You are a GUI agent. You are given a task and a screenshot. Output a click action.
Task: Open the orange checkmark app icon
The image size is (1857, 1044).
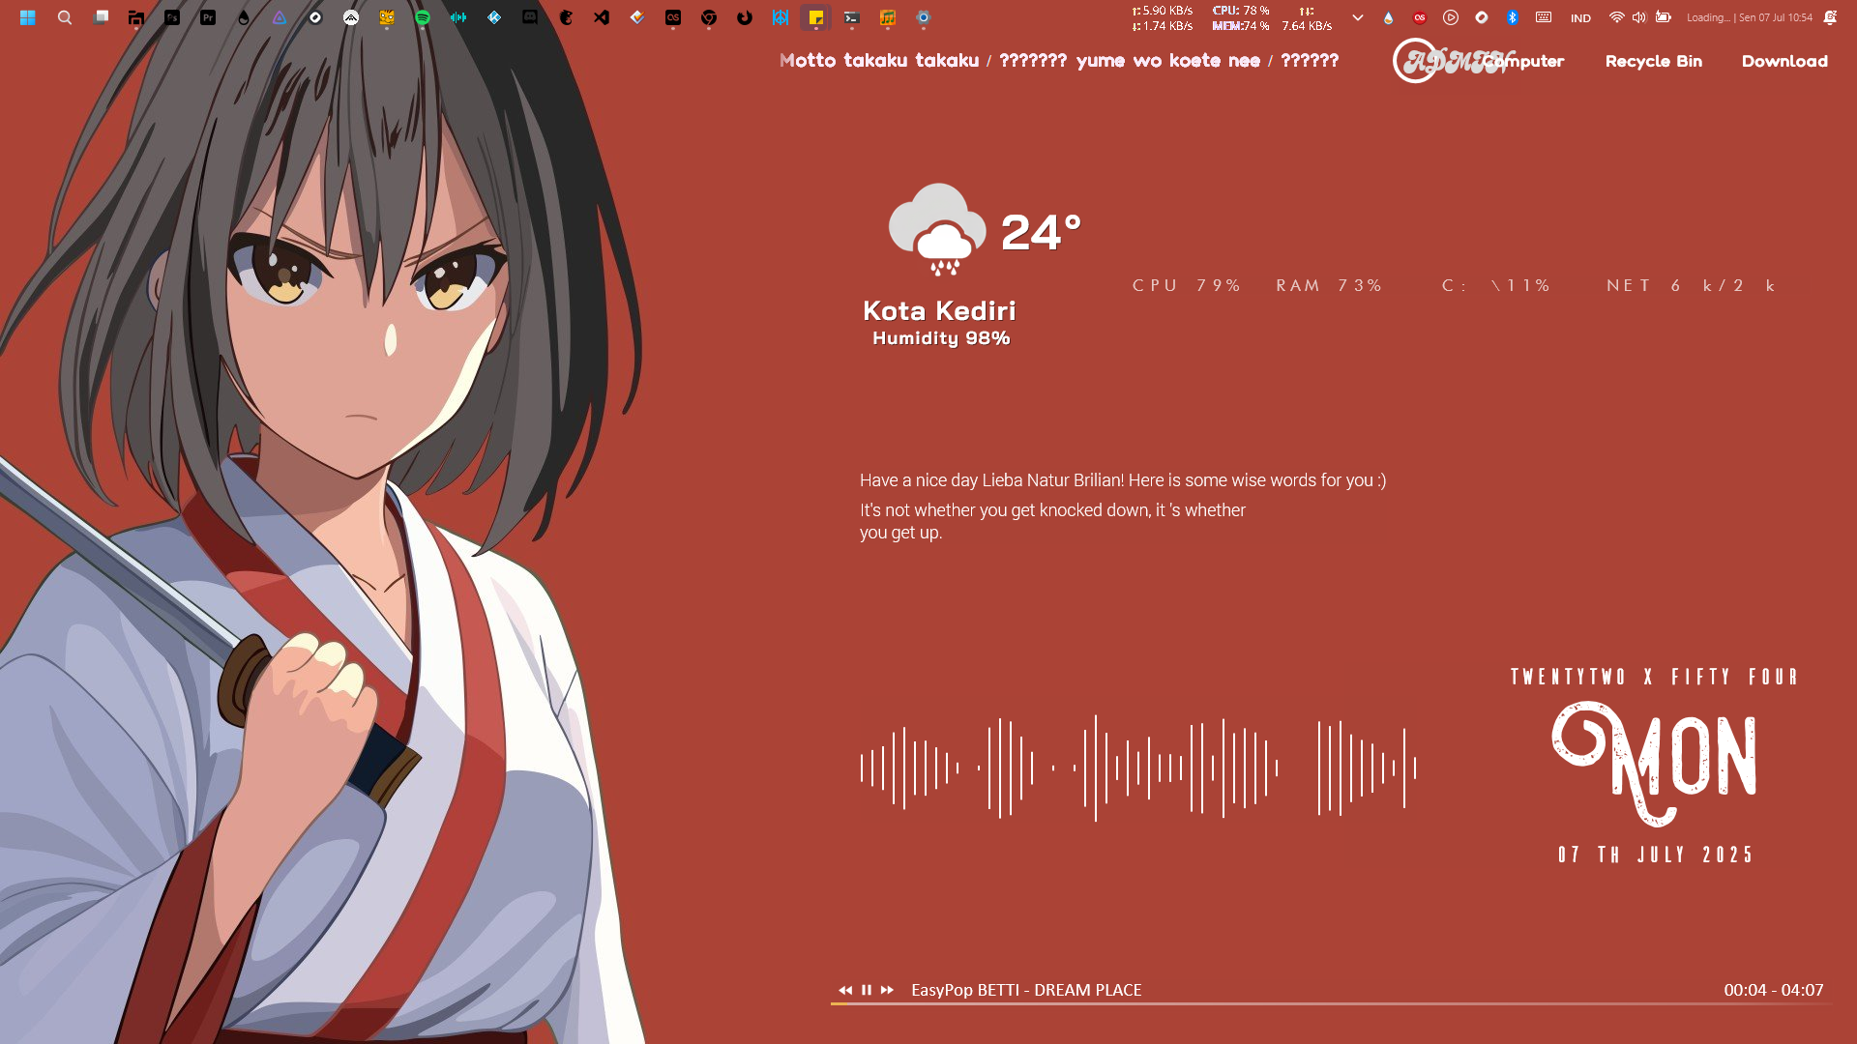pyautogui.click(x=637, y=17)
